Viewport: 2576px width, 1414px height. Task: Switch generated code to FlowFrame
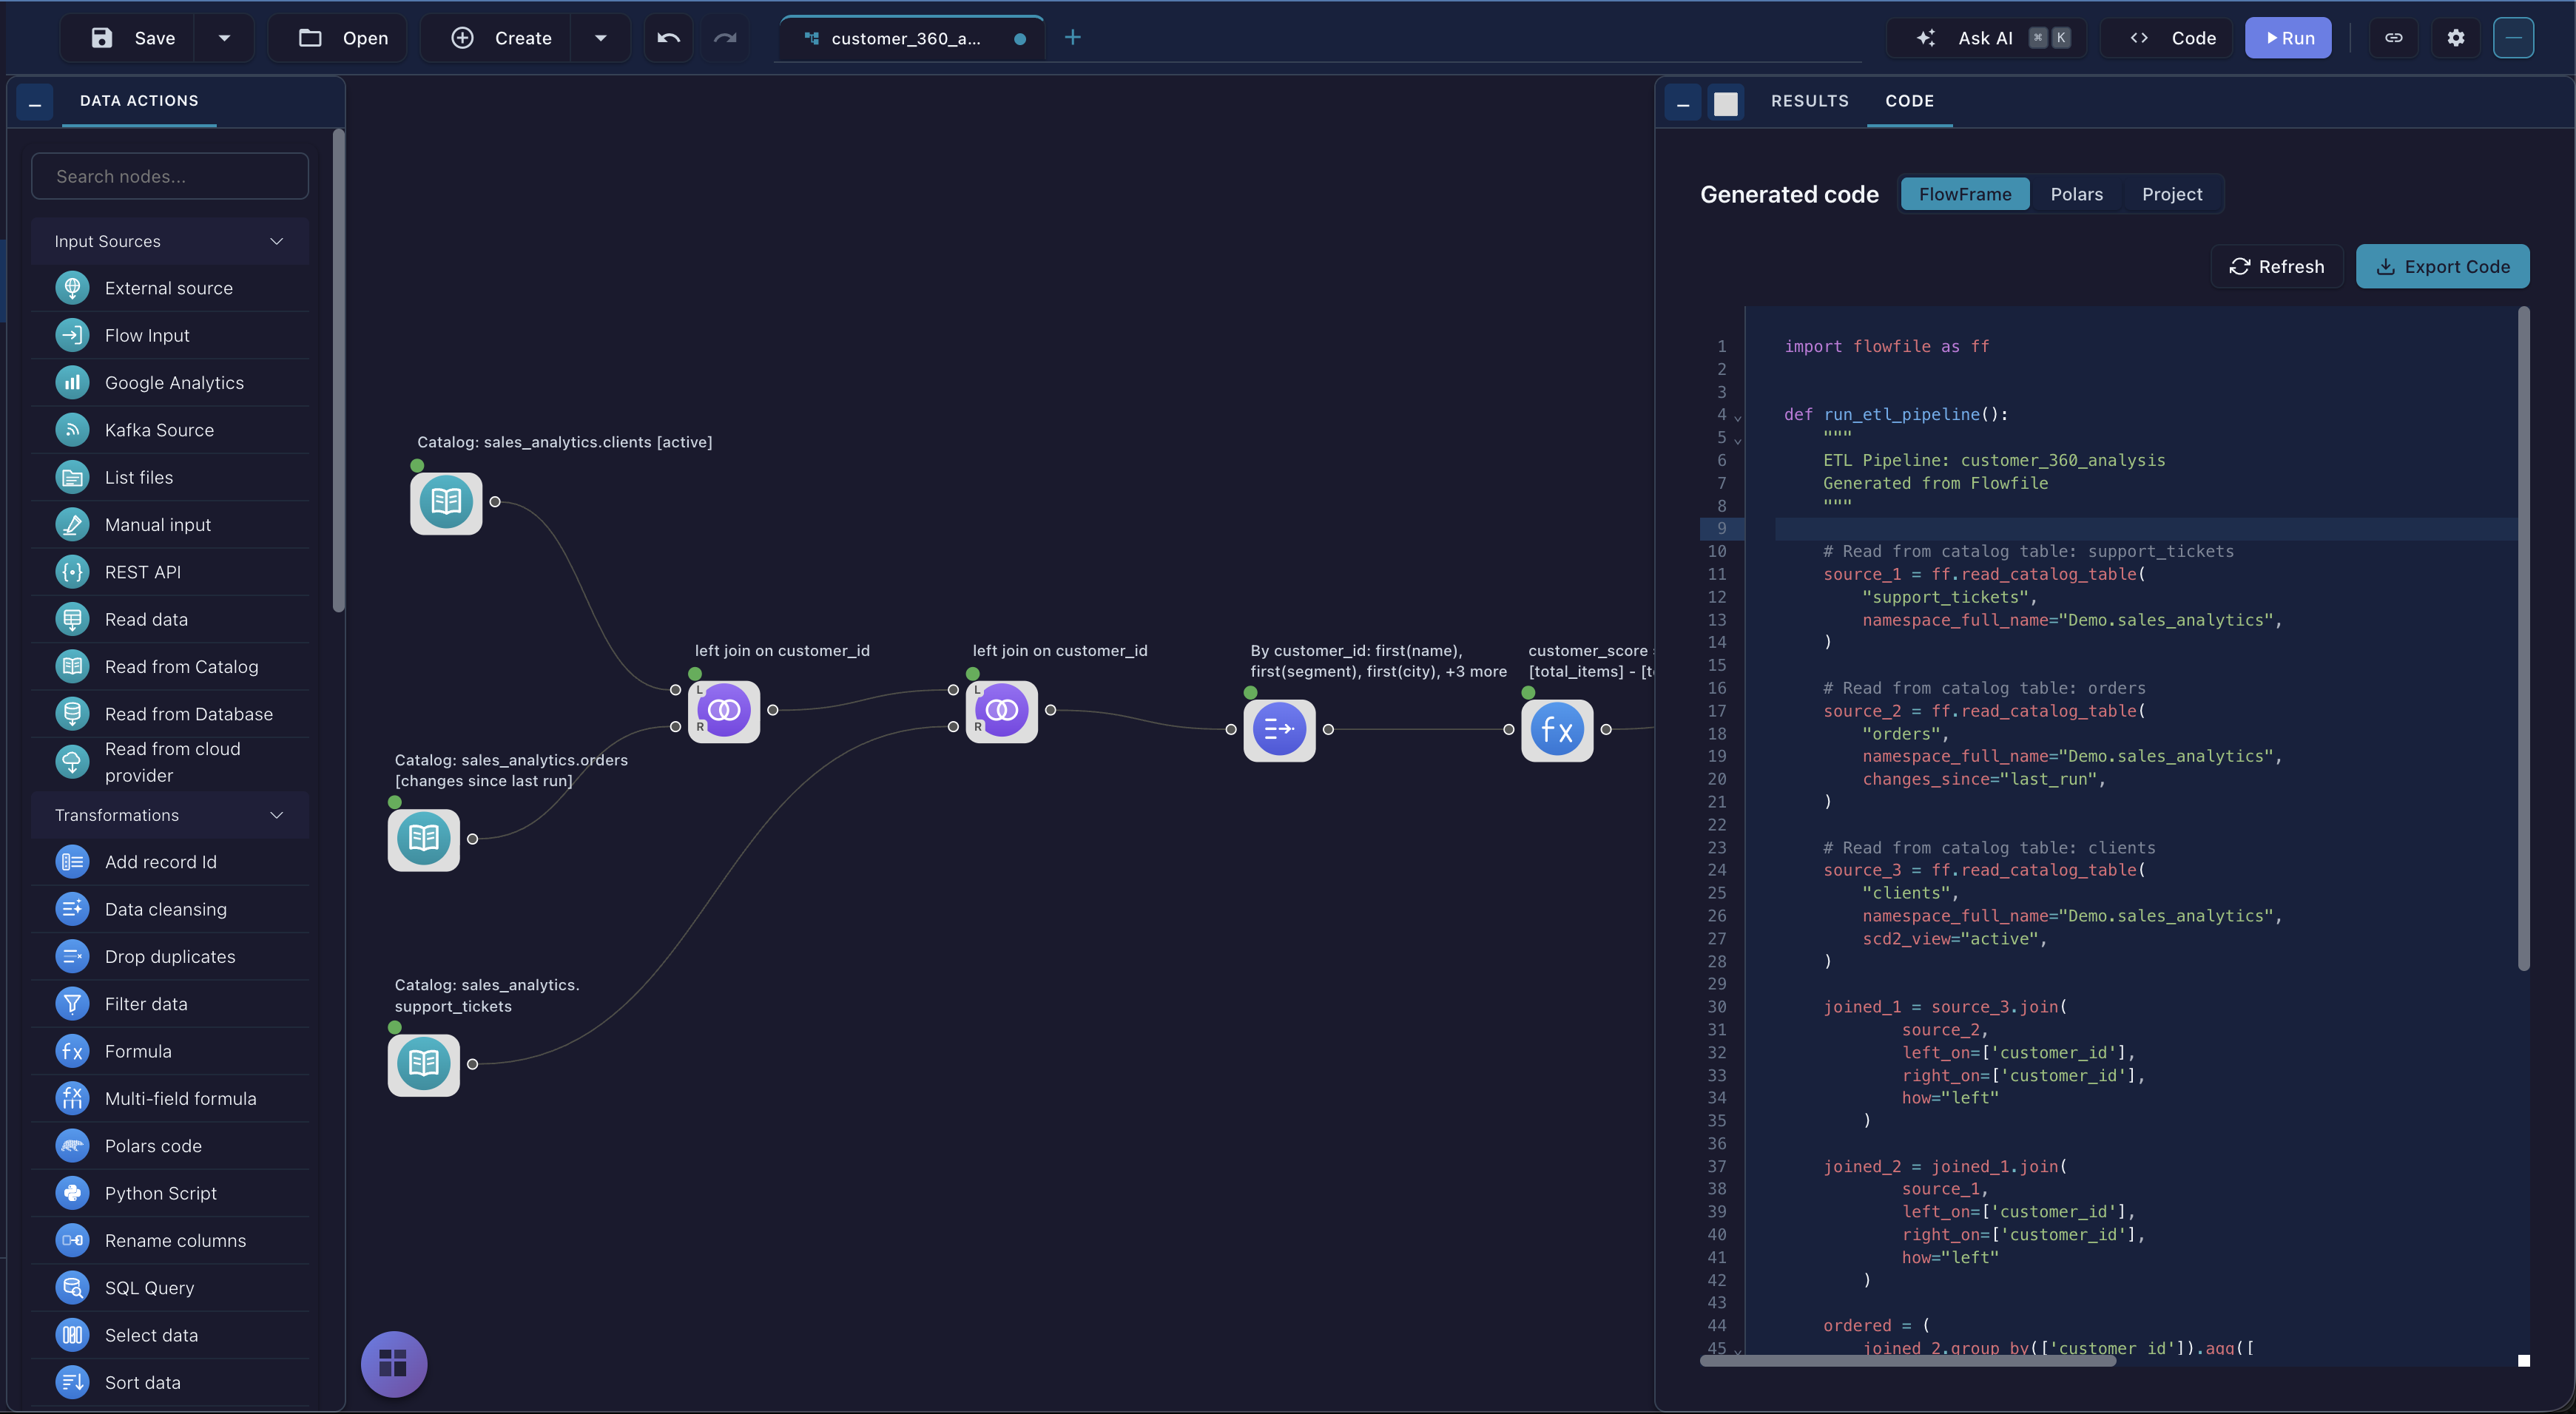(1964, 194)
